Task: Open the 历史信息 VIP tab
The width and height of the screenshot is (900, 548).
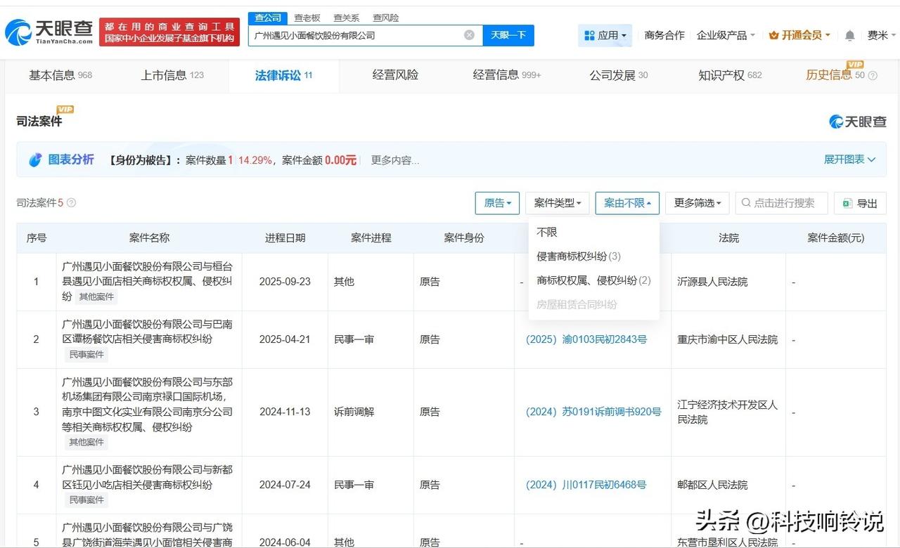Action: click(841, 75)
